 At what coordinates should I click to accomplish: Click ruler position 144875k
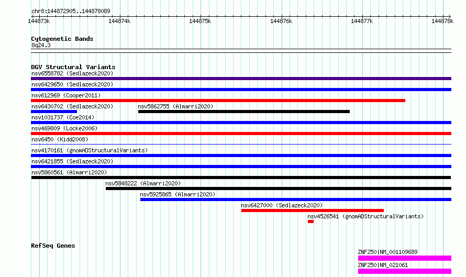pyautogui.click(x=200, y=21)
